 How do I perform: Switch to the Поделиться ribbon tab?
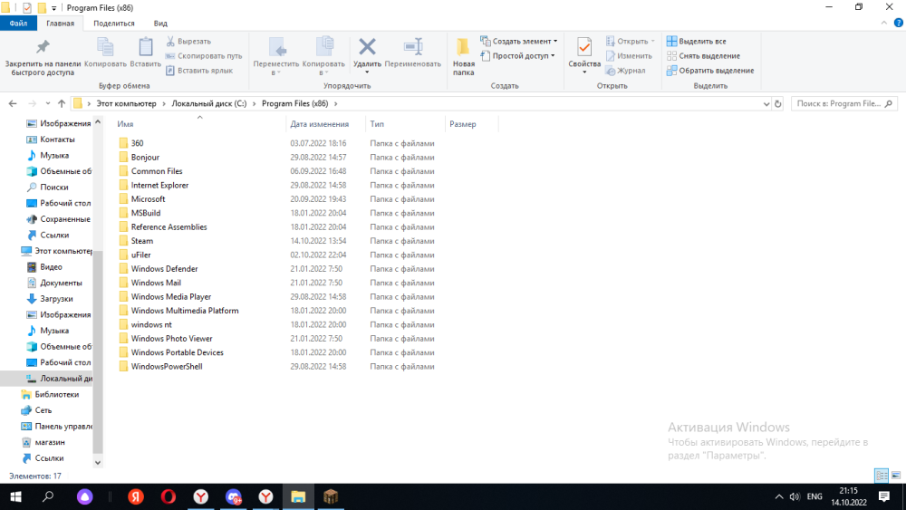click(114, 24)
